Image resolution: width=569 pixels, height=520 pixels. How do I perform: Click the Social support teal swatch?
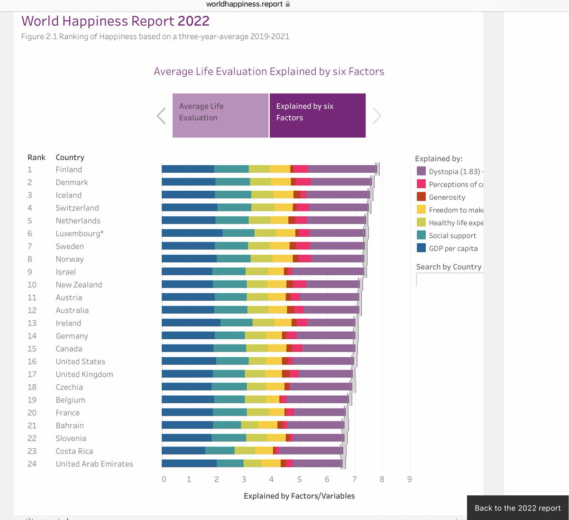coord(421,235)
